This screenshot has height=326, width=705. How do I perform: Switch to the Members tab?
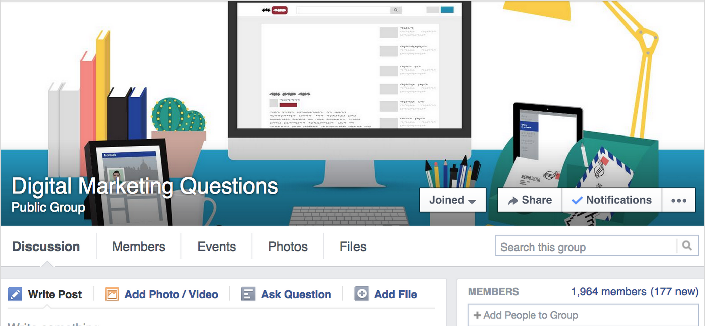[x=139, y=247]
